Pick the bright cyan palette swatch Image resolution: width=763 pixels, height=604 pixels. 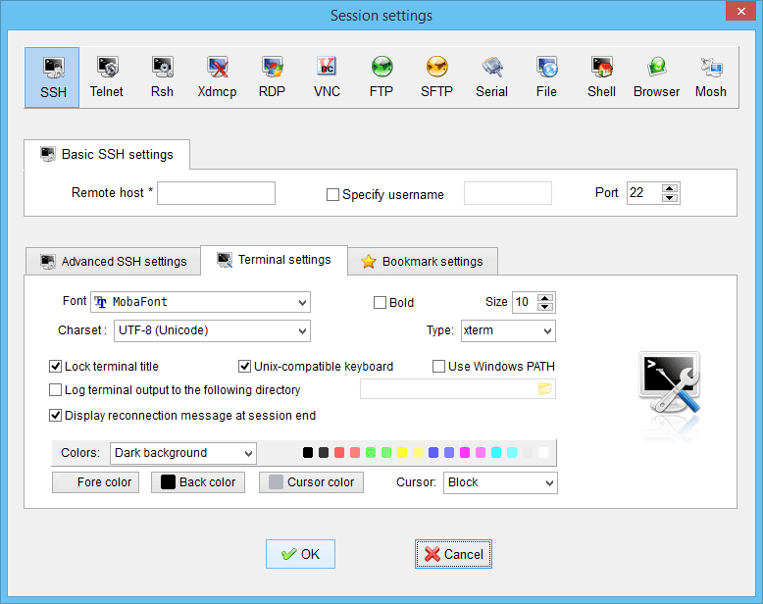tap(496, 453)
